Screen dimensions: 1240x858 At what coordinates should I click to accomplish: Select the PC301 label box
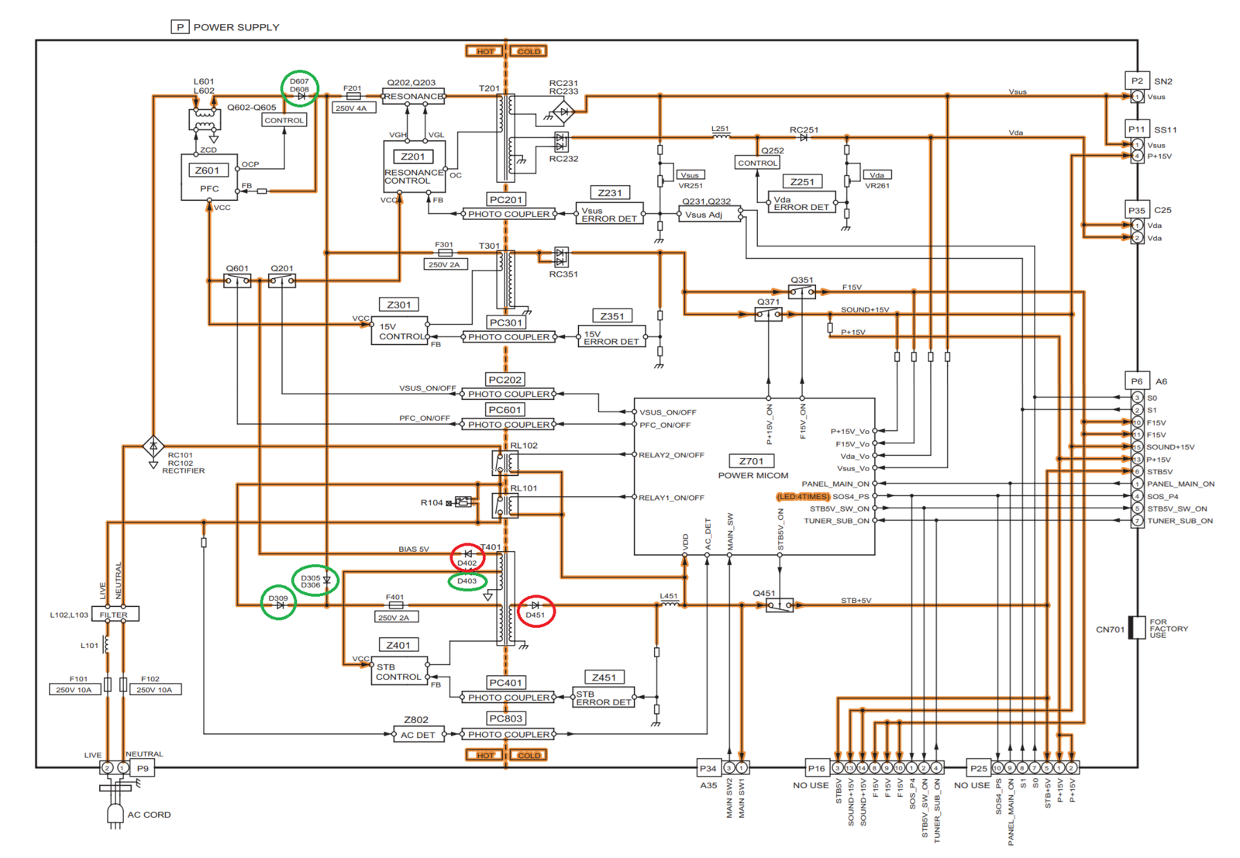click(x=506, y=322)
